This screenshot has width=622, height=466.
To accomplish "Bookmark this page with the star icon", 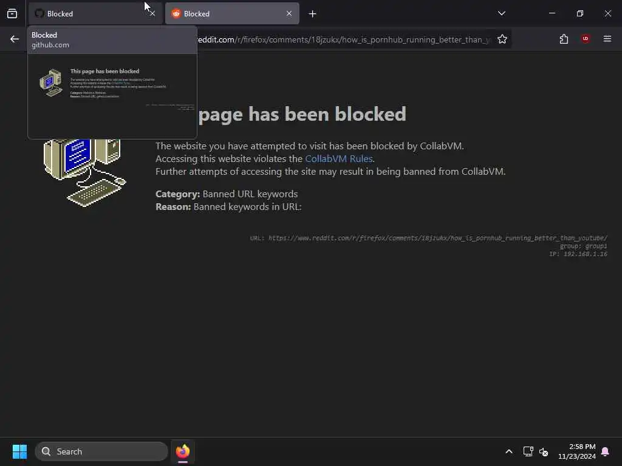I will [502, 39].
